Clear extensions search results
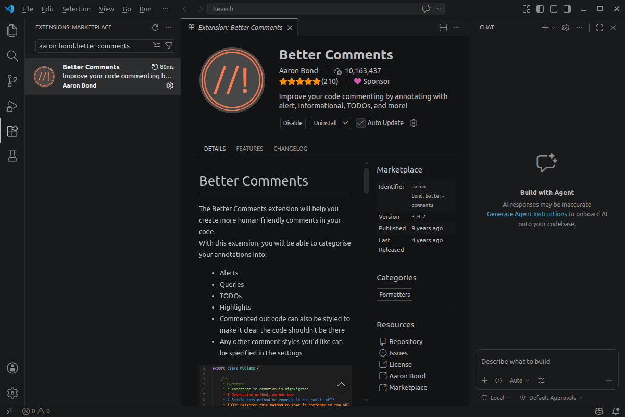 157,46
